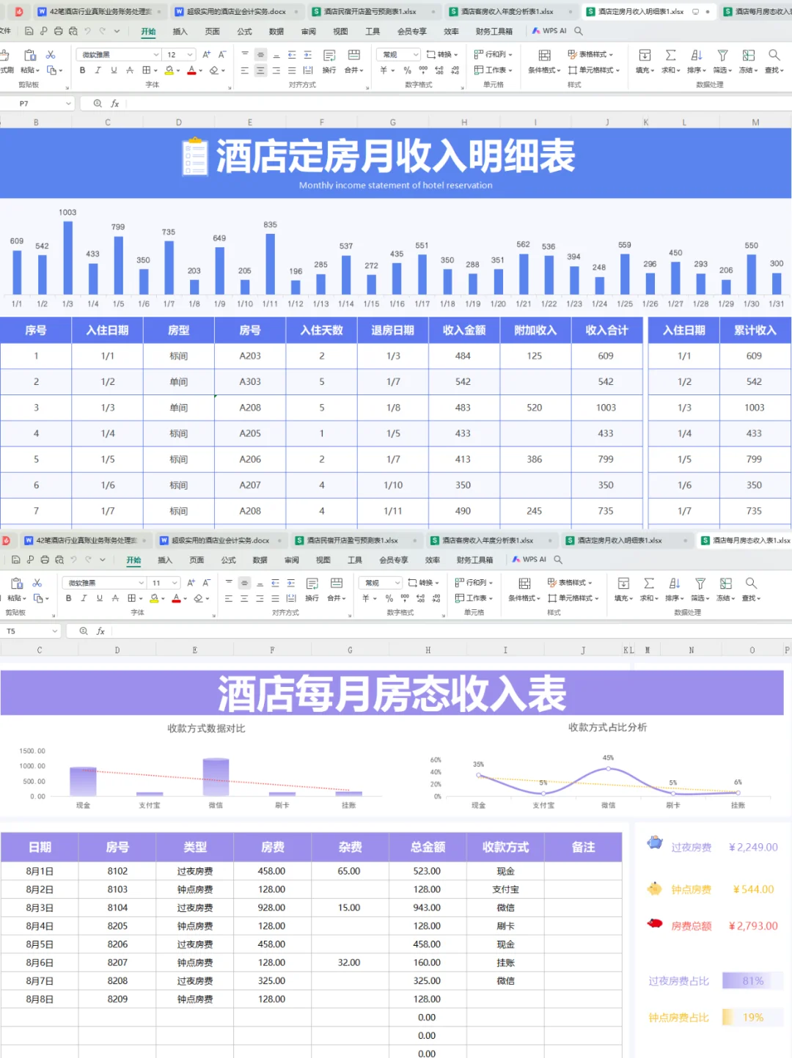Image resolution: width=792 pixels, height=1058 pixels.
Task: Click the Print icon in bottom window's quick toolbar
Action: point(45,559)
